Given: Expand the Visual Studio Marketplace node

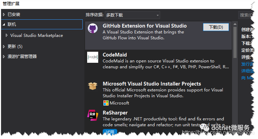Looking at the screenshot, I should pos(7,35).
